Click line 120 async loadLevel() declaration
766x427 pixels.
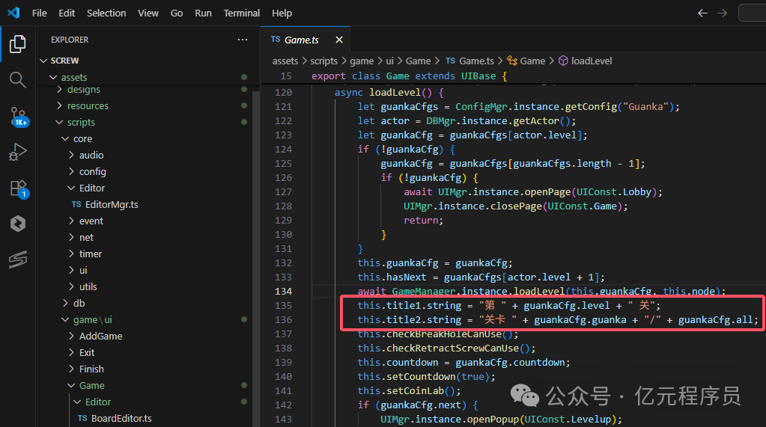[389, 92]
